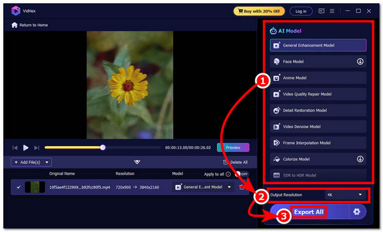
Task: Minimize the VidHex window
Action: click(348, 11)
